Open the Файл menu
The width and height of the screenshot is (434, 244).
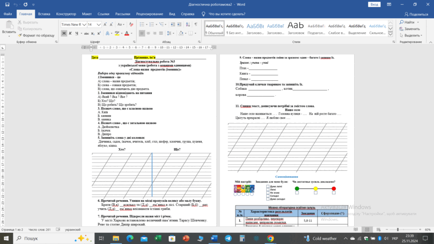point(8,14)
